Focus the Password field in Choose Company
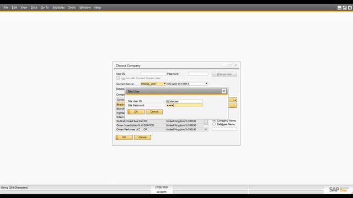The image size is (353, 198). 198,74
